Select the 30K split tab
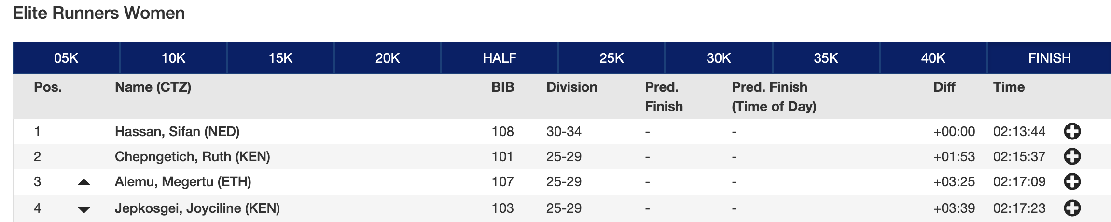The height and width of the screenshot is (222, 1111). pyautogui.click(x=719, y=58)
